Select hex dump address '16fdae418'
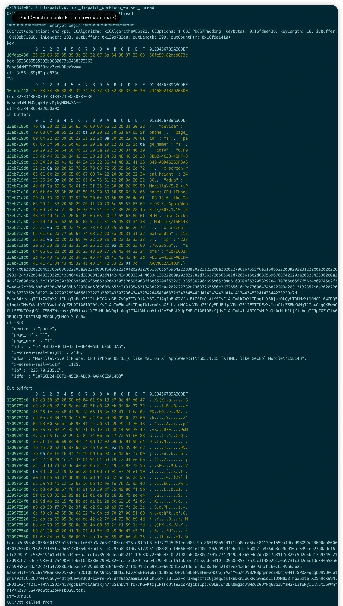Screen dimensions: 343x606 tap(17, 91)
